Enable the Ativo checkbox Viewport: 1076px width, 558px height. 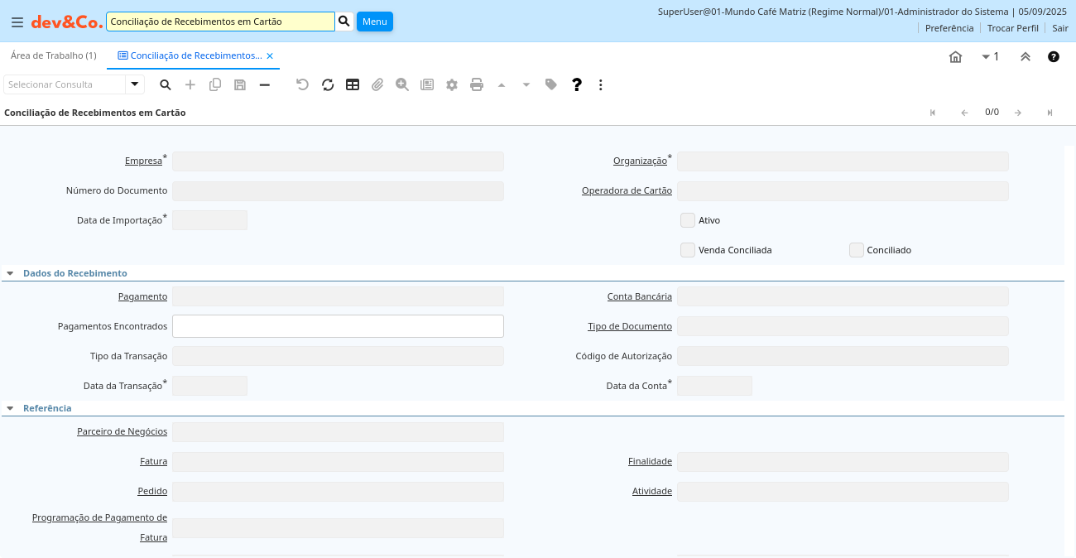click(x=688, y=220)
